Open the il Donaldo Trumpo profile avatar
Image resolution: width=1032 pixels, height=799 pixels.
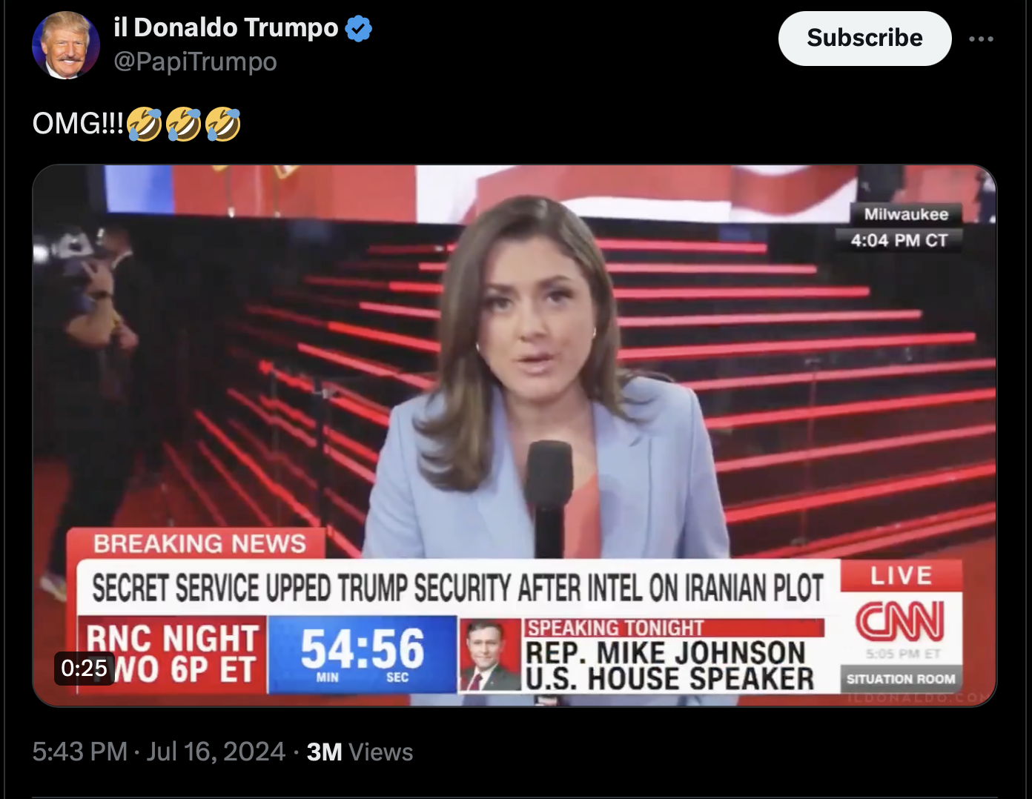tap(66, 45)
